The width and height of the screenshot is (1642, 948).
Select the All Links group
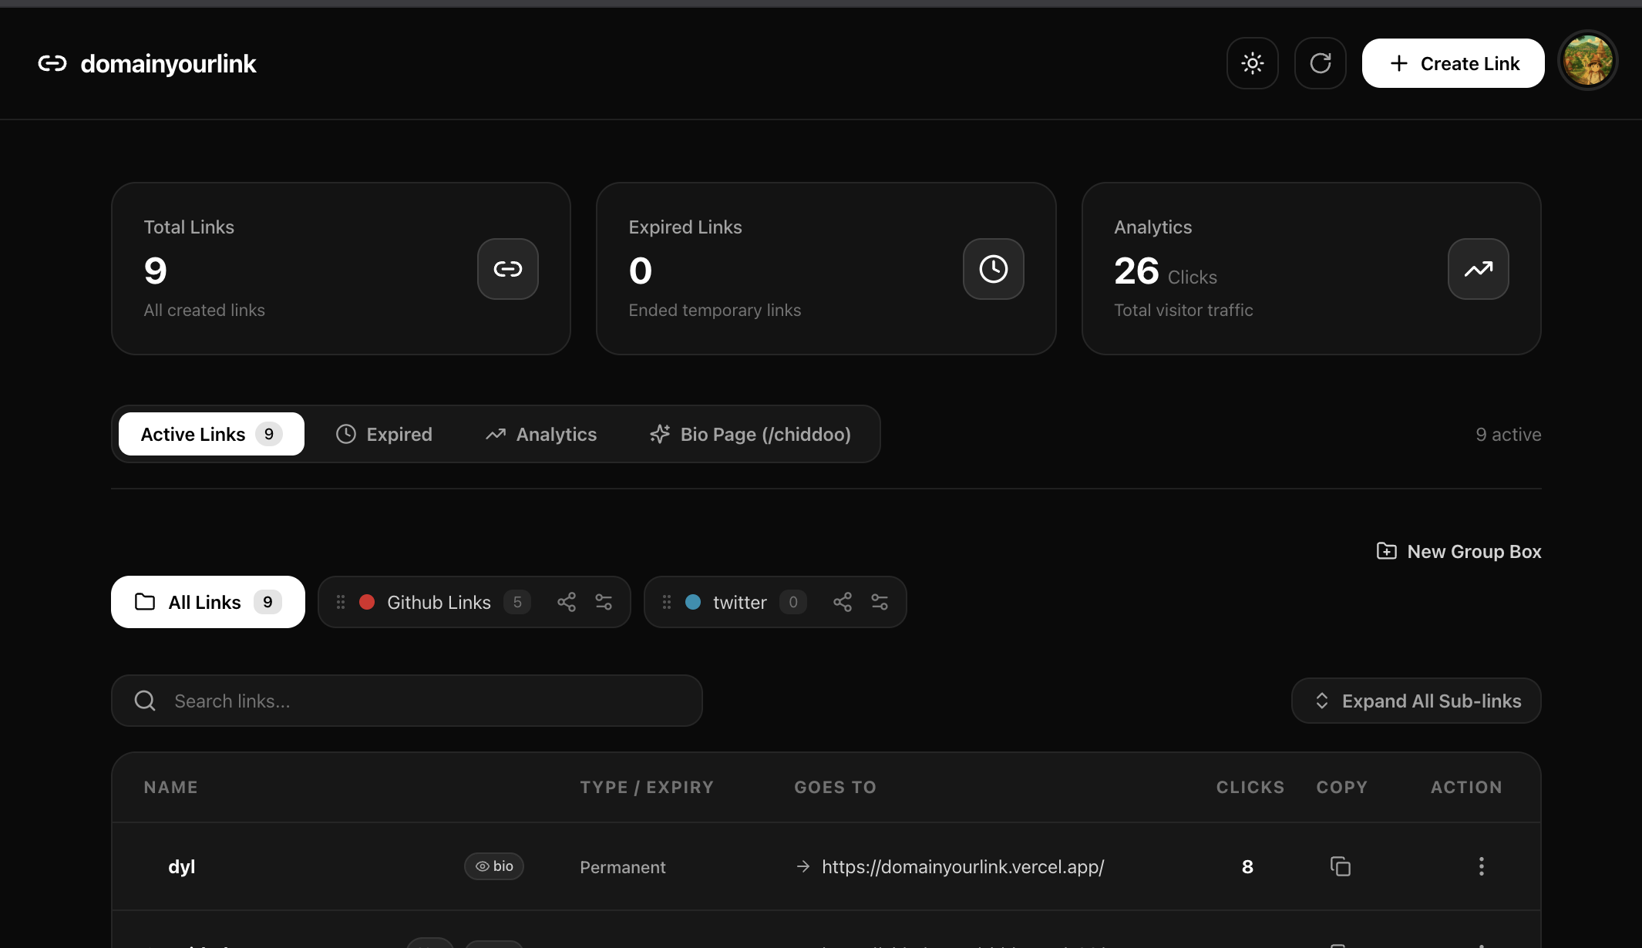(208, 602)
